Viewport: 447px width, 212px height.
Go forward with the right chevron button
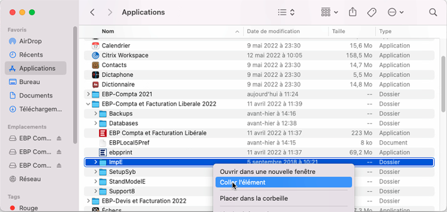110,12
